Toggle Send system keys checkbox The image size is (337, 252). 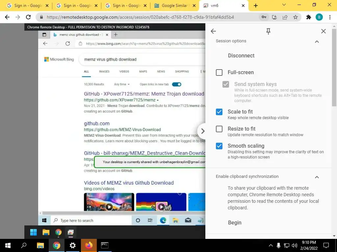(226, 84)
